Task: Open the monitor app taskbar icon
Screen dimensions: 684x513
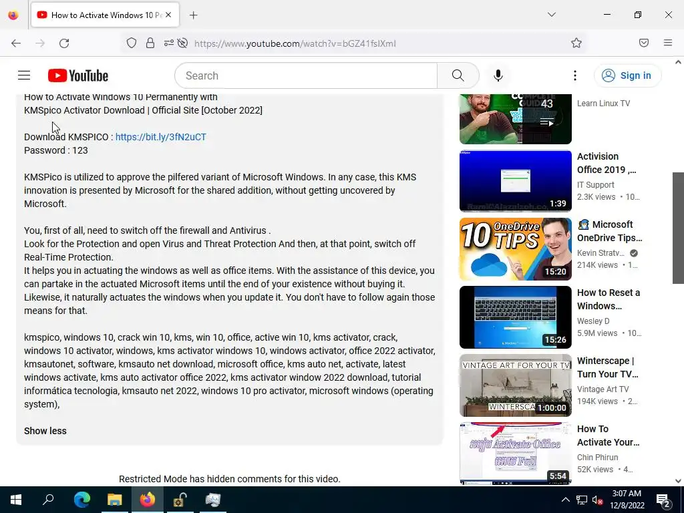Action: click(x=213, y=500)
